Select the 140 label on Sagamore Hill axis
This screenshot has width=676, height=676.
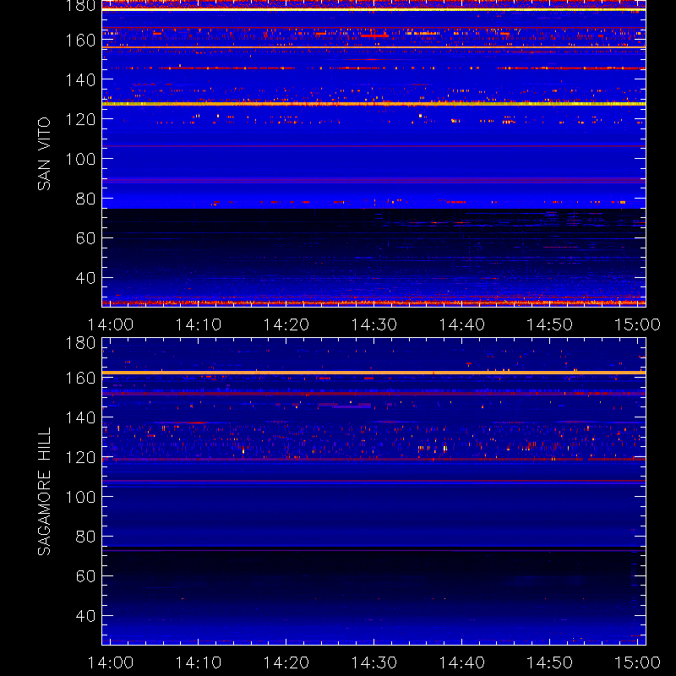coord(80,417)
